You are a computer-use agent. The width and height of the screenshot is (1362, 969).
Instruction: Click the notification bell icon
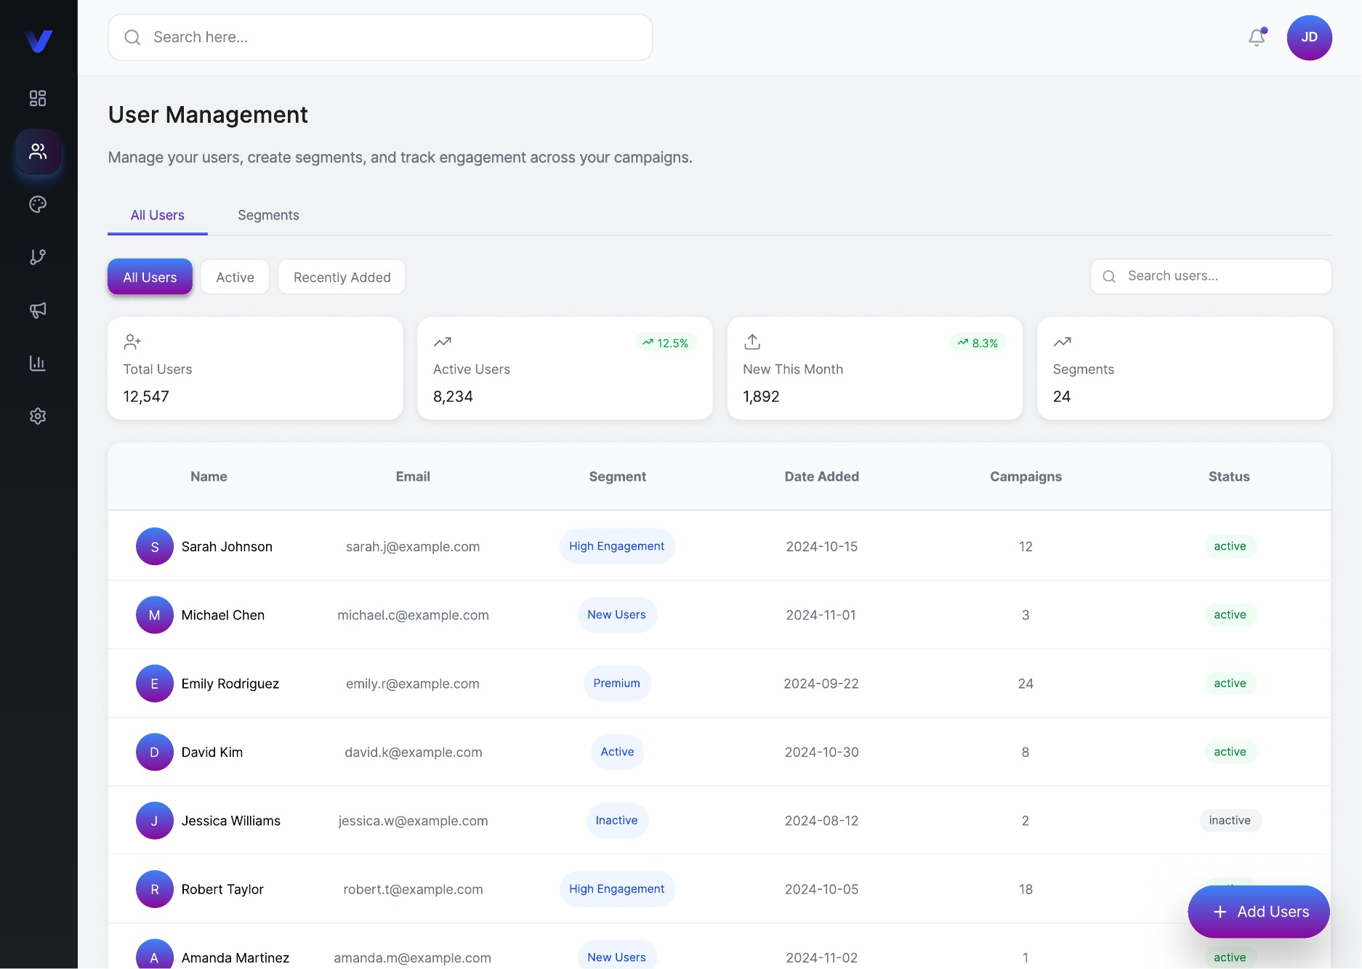click(1257, 37)
